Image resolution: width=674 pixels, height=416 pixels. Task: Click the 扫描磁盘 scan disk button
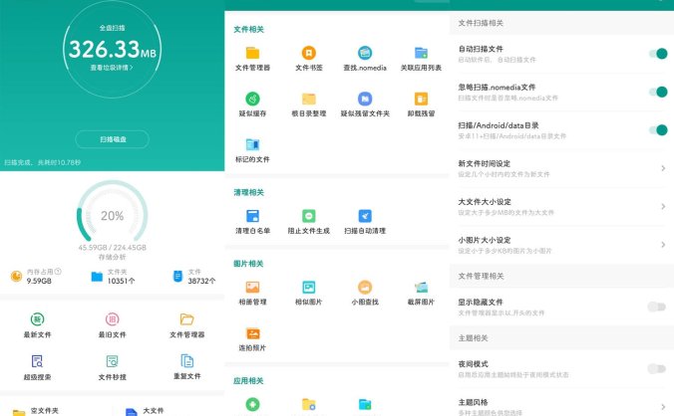click(113, 139)
